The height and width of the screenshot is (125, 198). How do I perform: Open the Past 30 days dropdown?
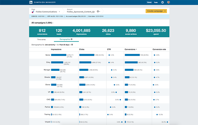[65, 45]
